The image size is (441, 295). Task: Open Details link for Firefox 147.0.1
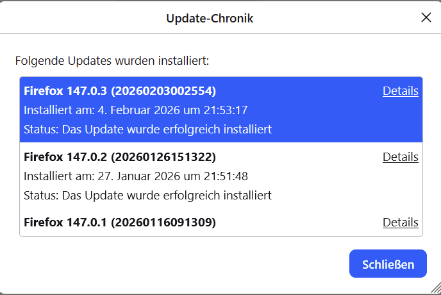(400, 223)
